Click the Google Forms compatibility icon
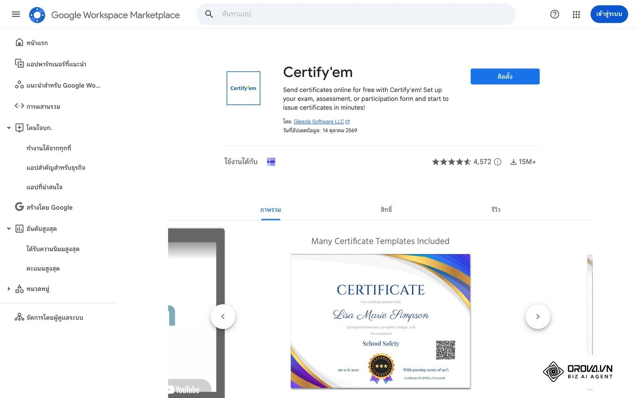 271,162
